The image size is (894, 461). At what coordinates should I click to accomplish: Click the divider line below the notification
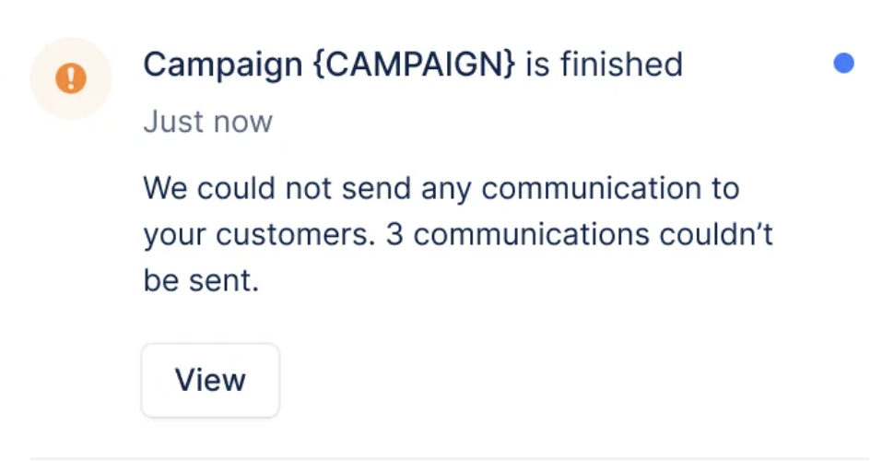449,457
